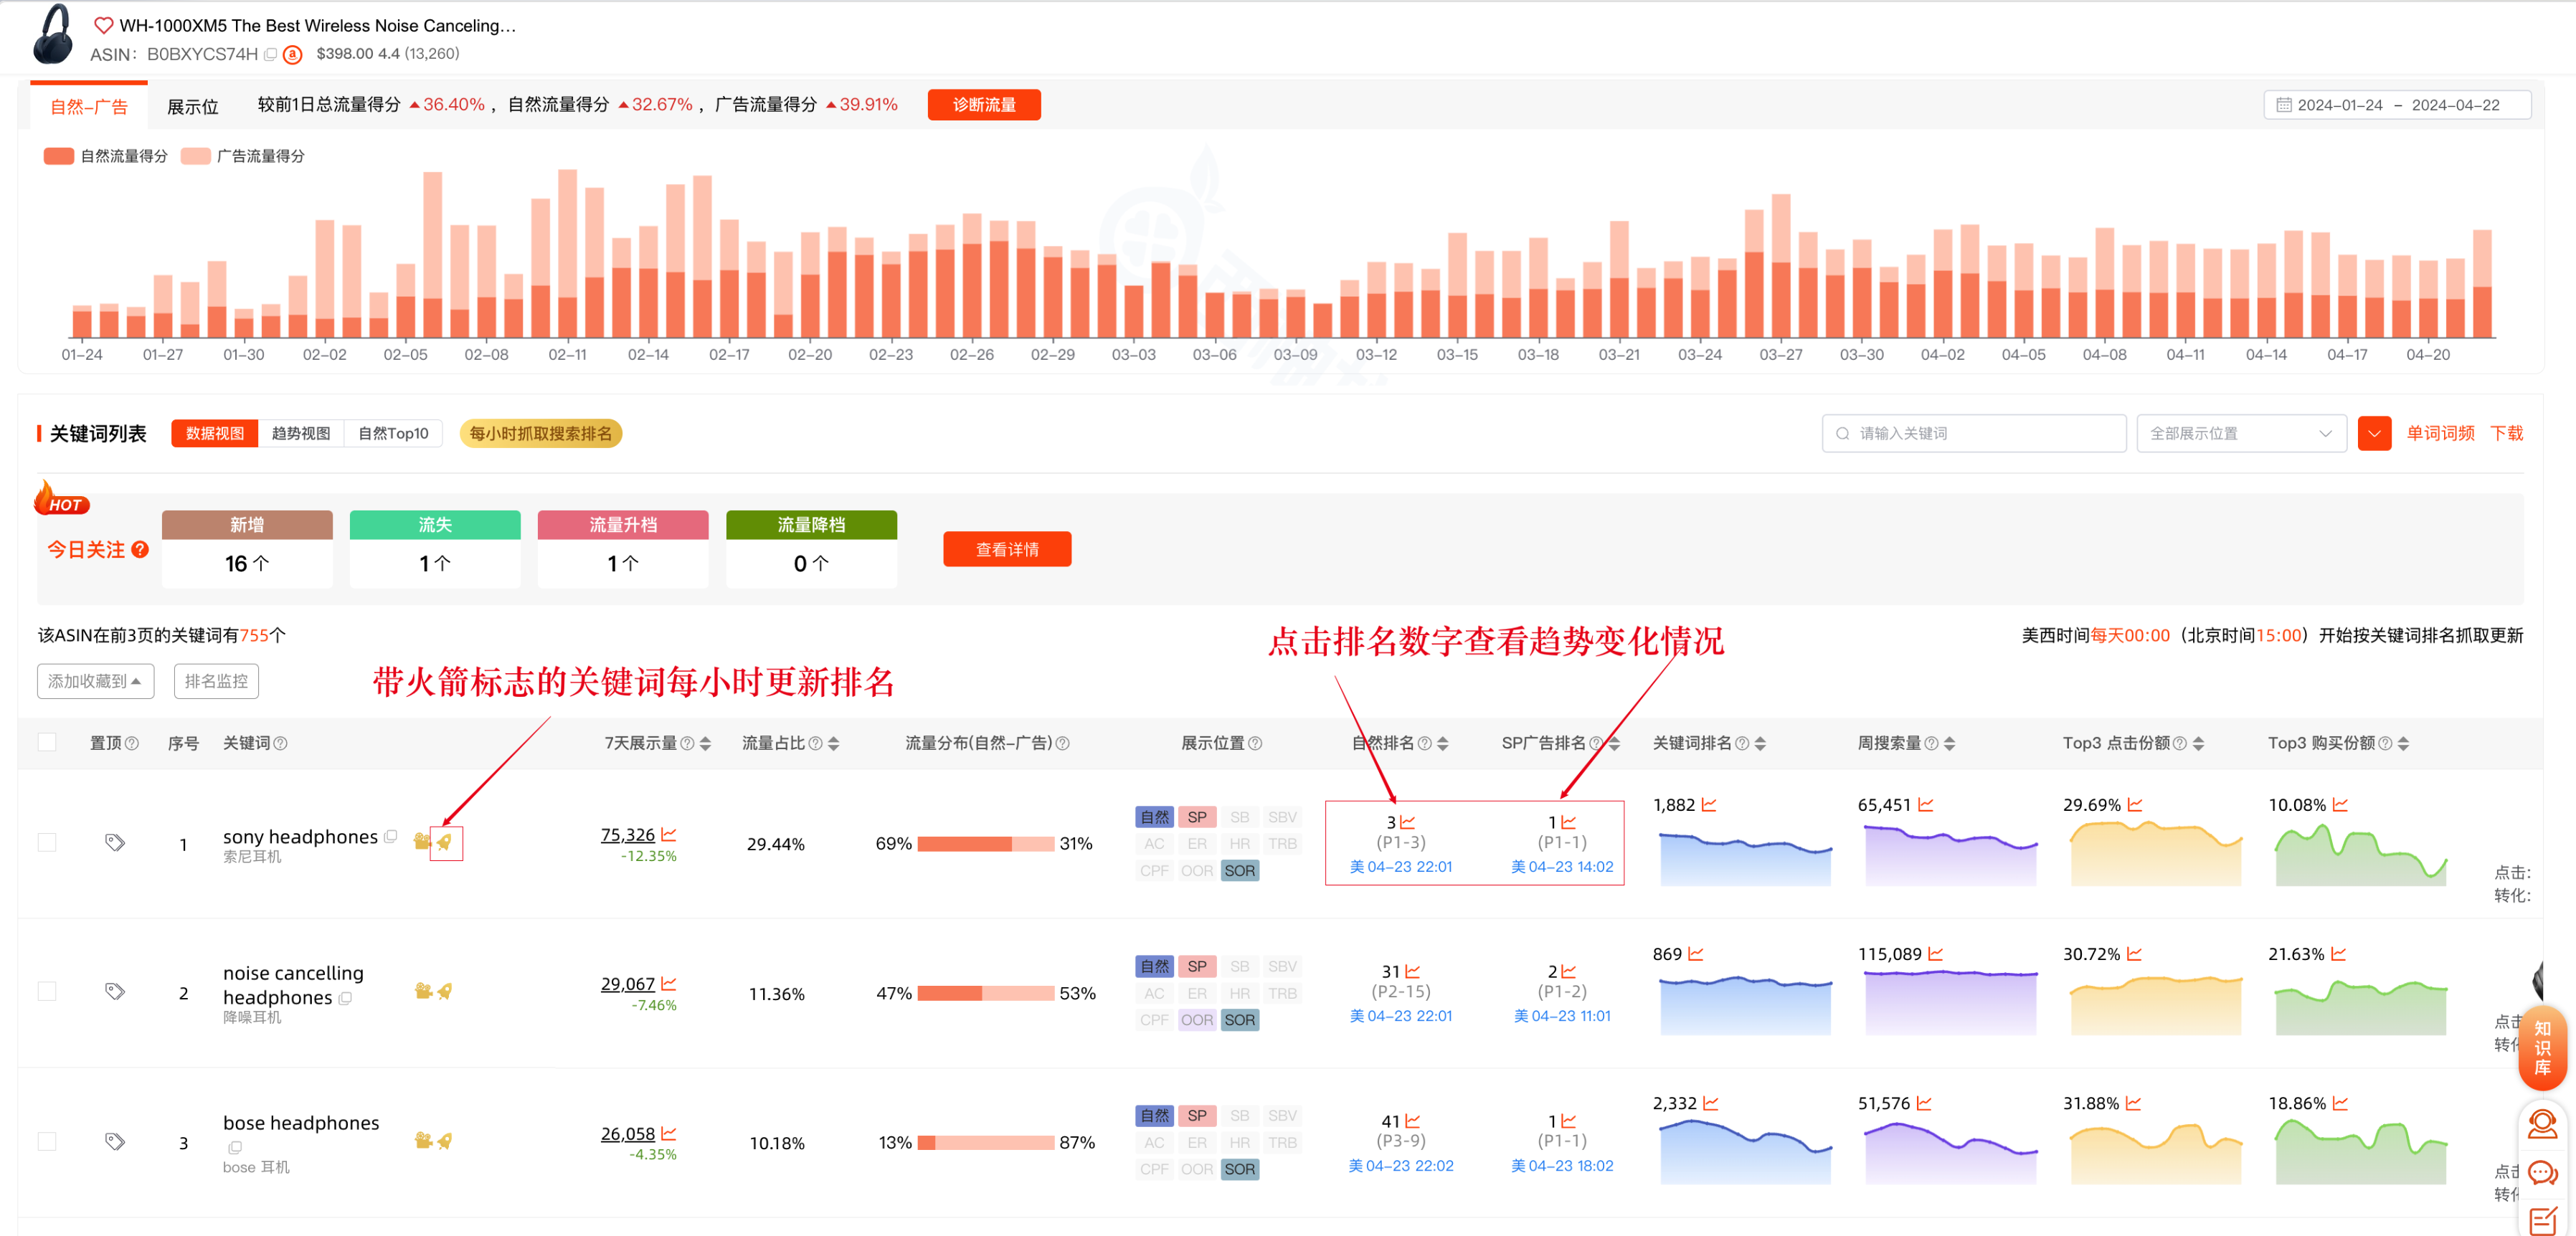Click the 下载 download link
Image resolution: width=2576 pixels, height=1236 pixels.
2506,433
